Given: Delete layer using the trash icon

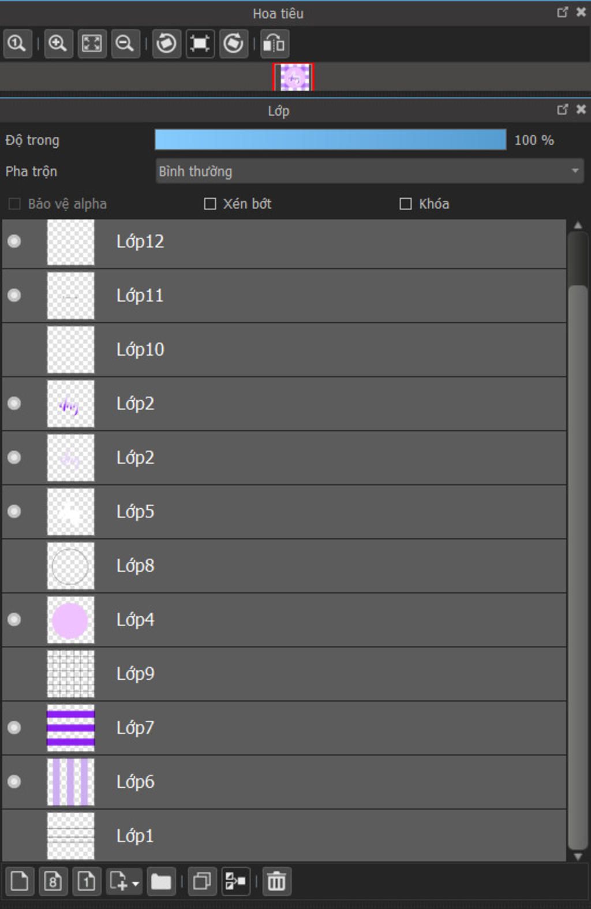Looking at the screenshot, I should [x=276, y=881].
